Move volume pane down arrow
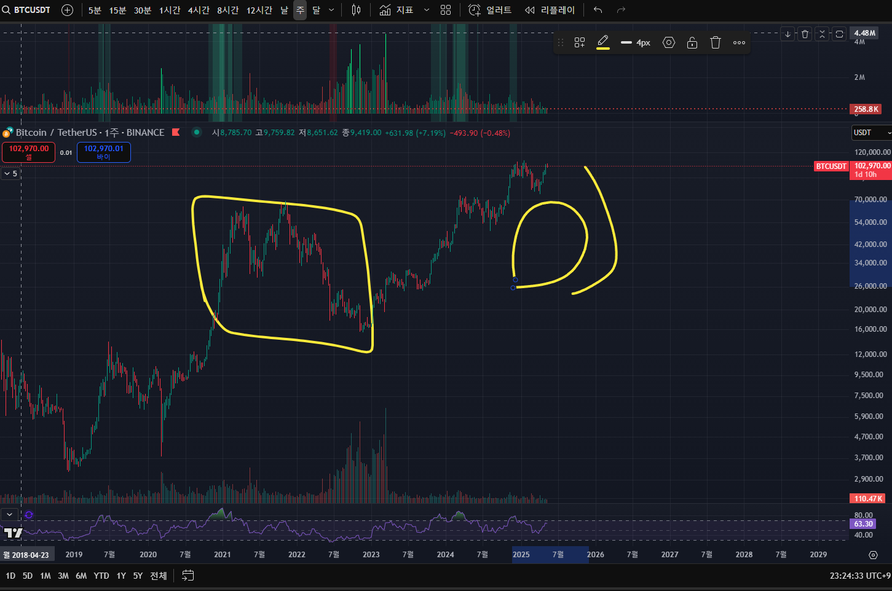The width and height of the screenshot is (892, 591). pos(787,34)
